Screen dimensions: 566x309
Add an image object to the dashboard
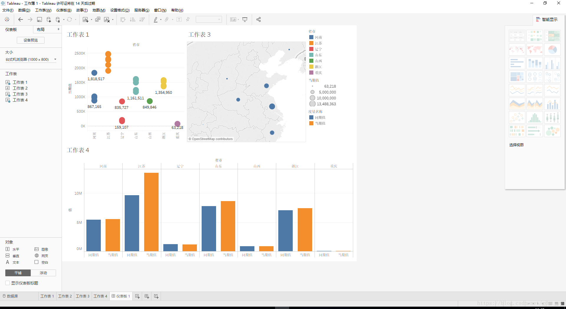pos(41,249)
